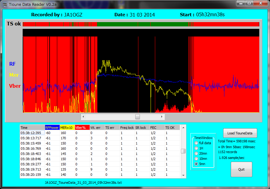Image resolution: width=270 pixels, height=189 pixels.
Task: Click the blue RFPower column header
Action: coord(52,128)
